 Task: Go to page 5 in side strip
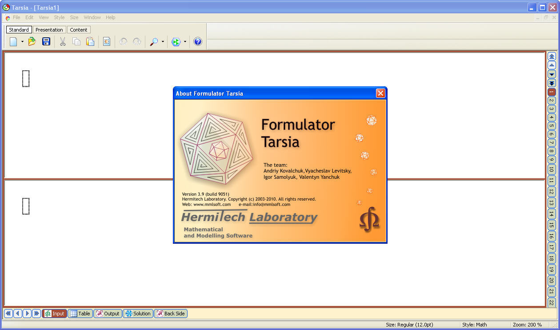pos(552,126)
